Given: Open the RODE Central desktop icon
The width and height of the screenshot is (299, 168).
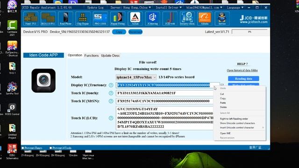Looking at the screenshot, I should pos(12,109).
